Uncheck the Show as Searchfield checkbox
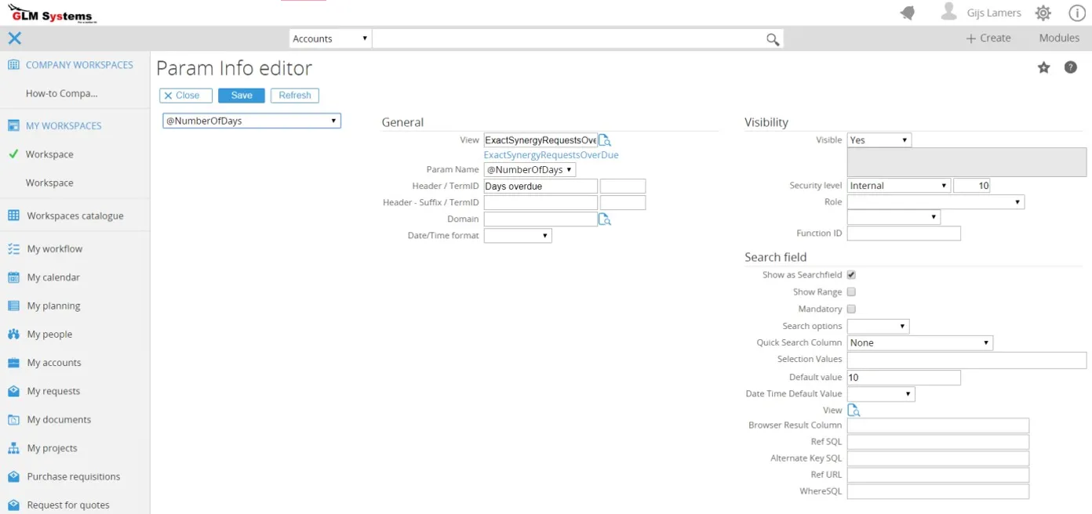Screen dimensions: 1092x514 851,275
